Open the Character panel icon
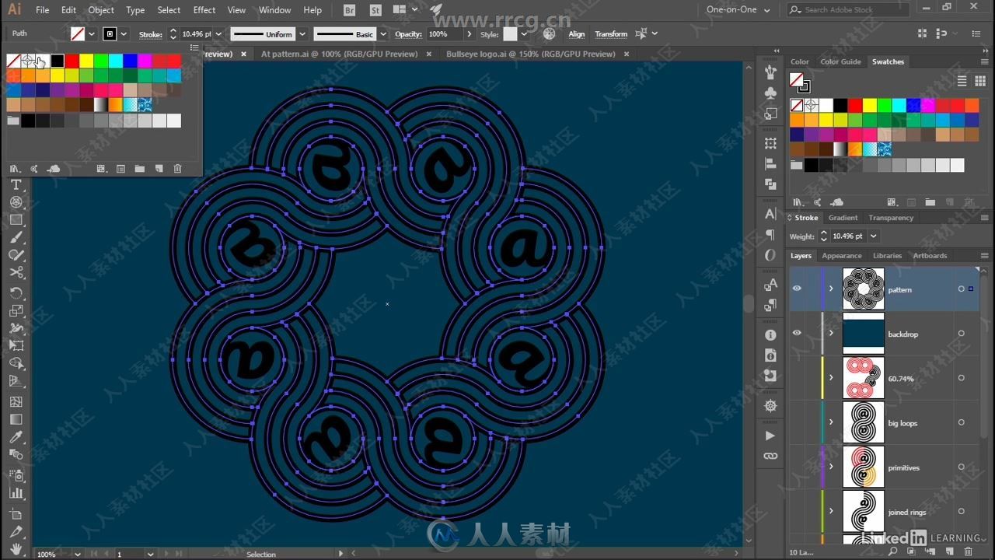The image size is (995, 560). (770, 214)
